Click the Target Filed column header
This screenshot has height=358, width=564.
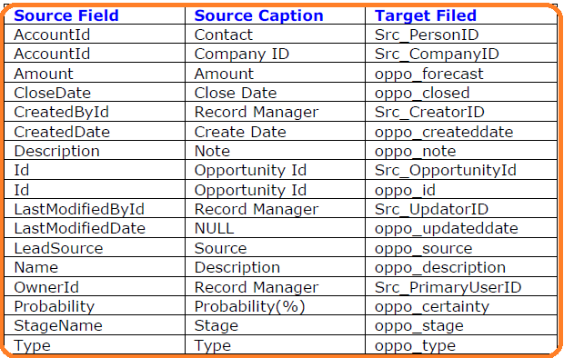tap(461, 15)
